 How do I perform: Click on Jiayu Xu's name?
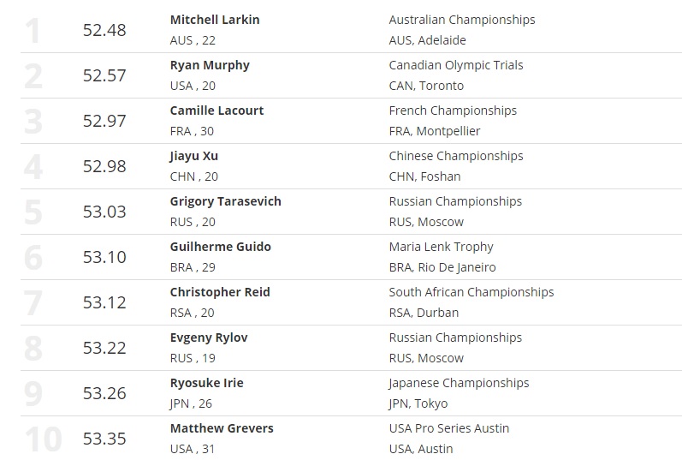click(194, 156)
